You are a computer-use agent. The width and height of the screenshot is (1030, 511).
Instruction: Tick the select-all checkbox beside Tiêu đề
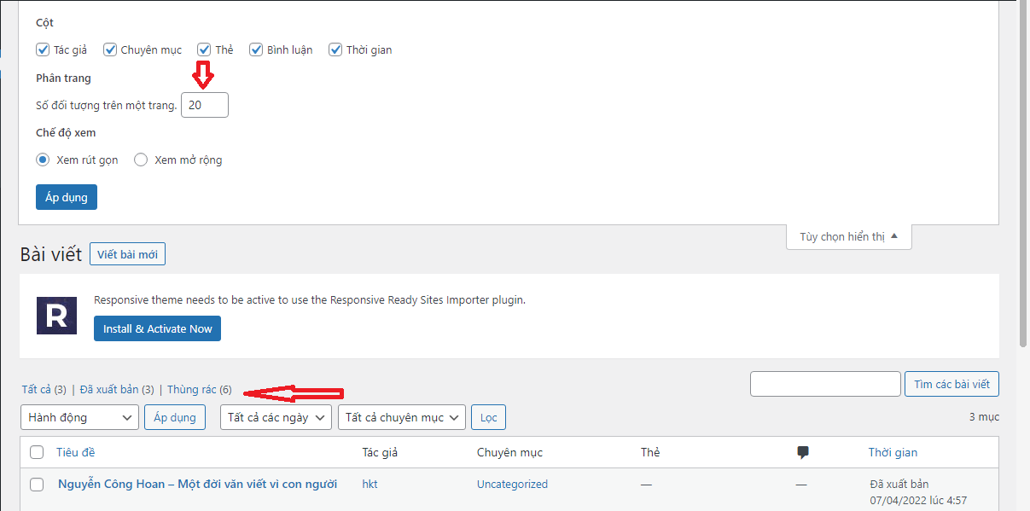[37, 453]
